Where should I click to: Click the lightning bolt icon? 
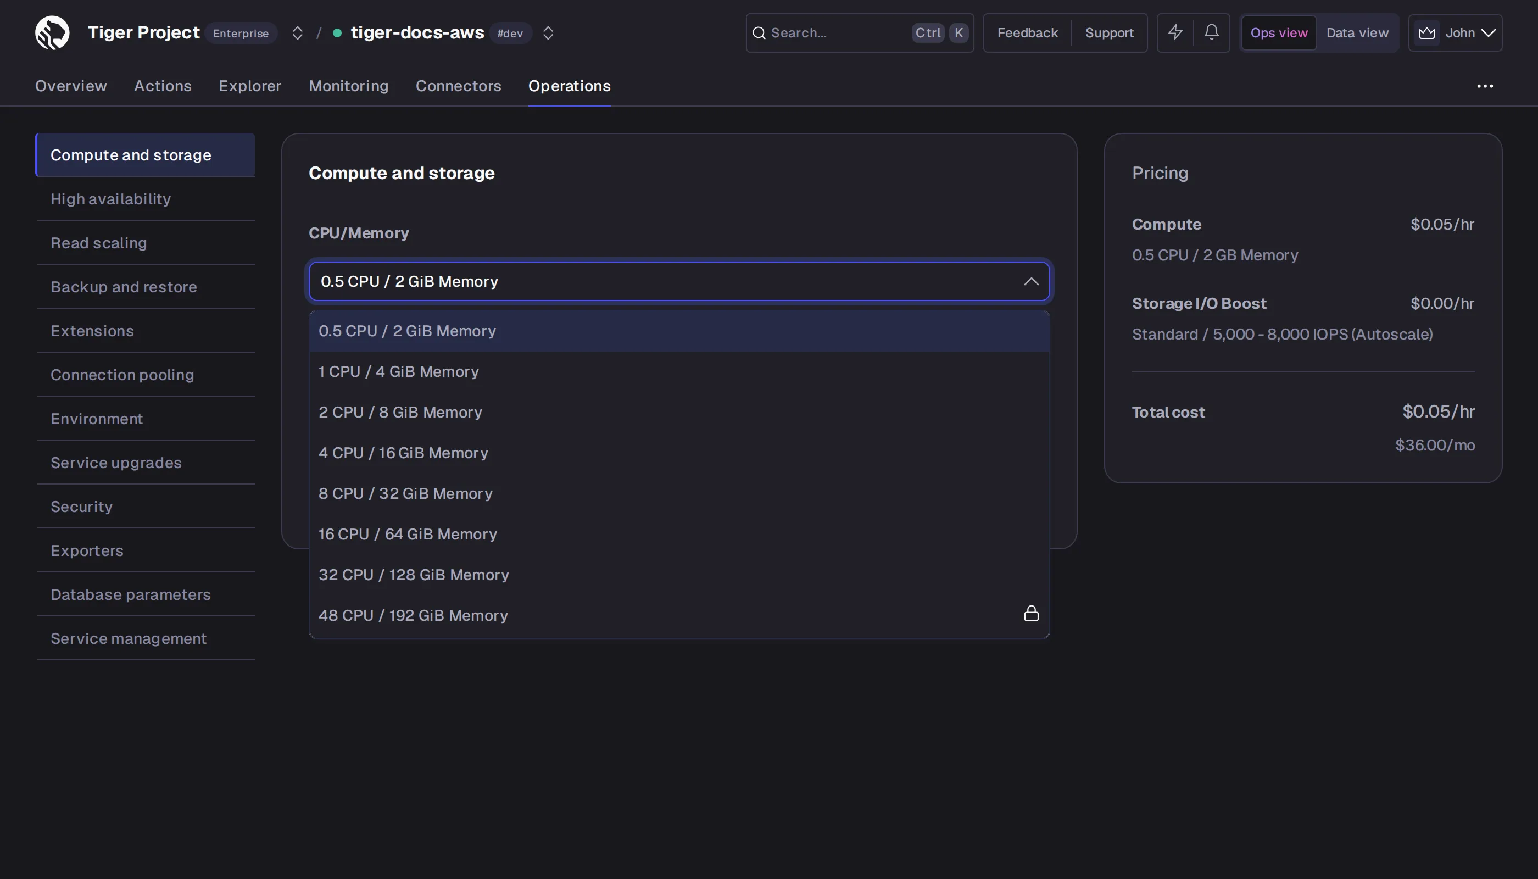point(1174,32)
